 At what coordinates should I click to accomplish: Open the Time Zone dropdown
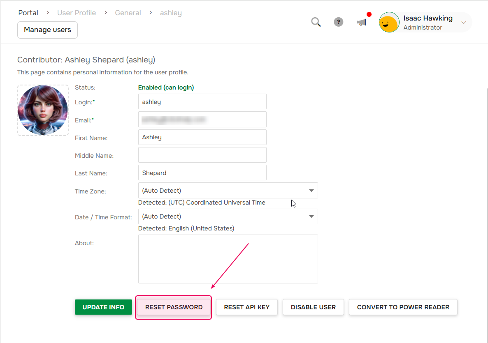(x=228, y=191)
